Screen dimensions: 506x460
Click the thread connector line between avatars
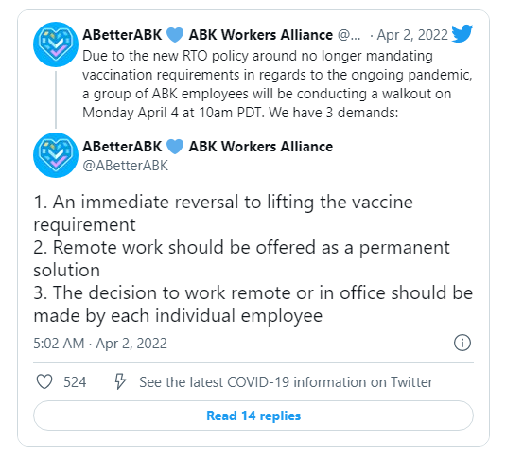click(x=56, y=99)
